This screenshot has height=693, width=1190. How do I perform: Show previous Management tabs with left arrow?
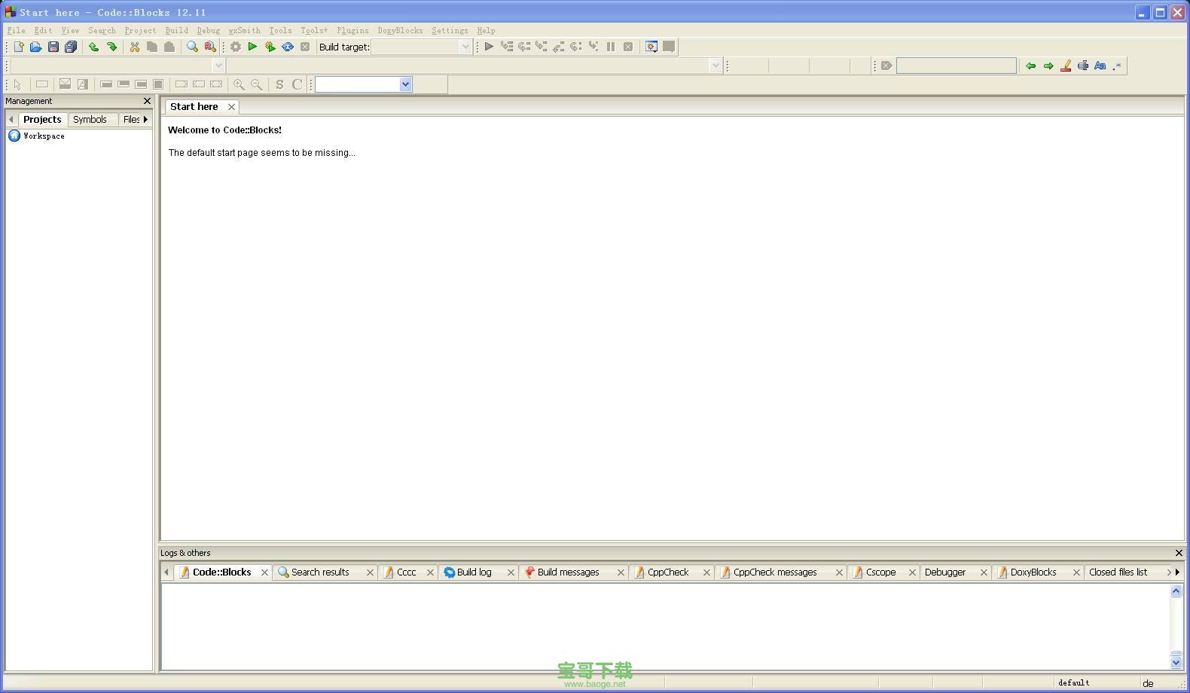11,119
